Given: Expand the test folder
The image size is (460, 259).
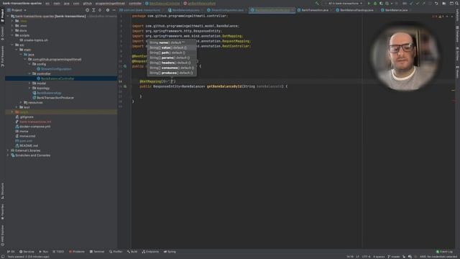Looking at the screenshot, I should pos(17,107).
